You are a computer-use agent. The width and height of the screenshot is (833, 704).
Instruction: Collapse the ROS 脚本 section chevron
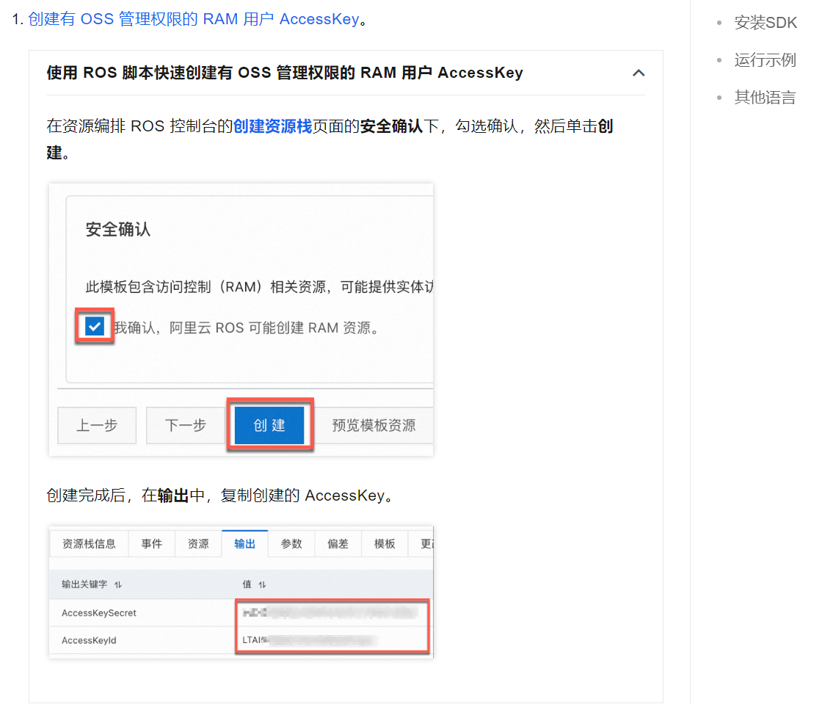[x=639, y=73]
